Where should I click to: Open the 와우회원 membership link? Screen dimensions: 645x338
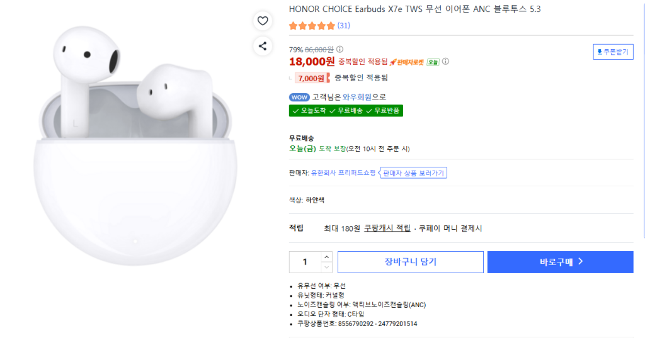[x=357, y=97]
